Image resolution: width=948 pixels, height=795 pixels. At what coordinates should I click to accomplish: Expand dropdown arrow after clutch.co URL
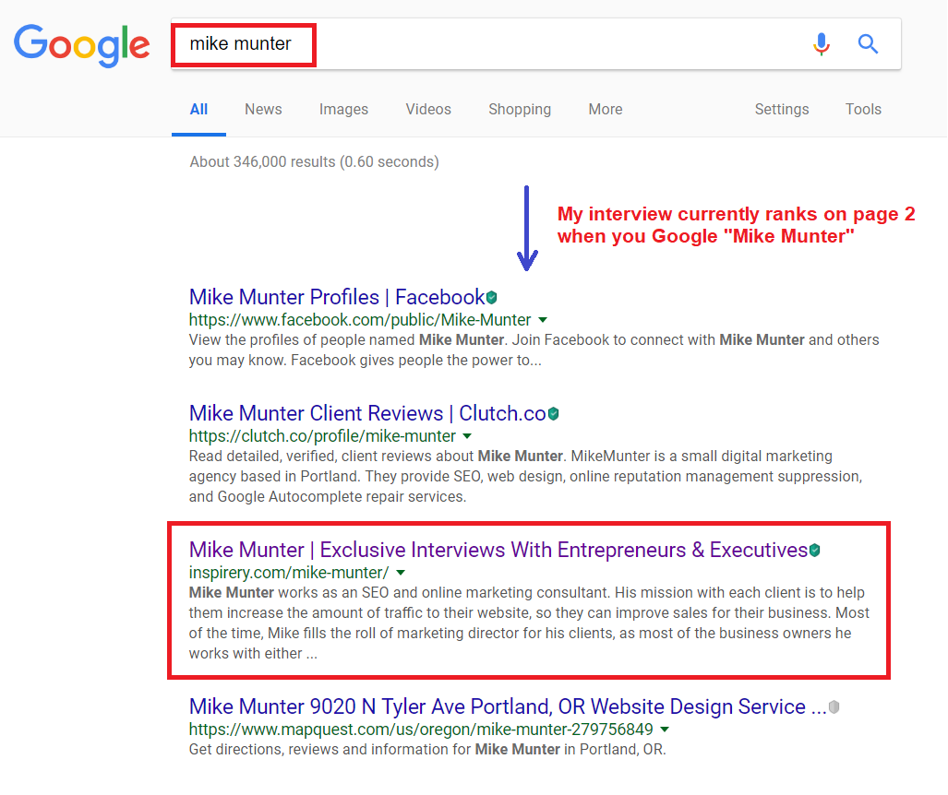pyautogui.click(x=467, y=436)
